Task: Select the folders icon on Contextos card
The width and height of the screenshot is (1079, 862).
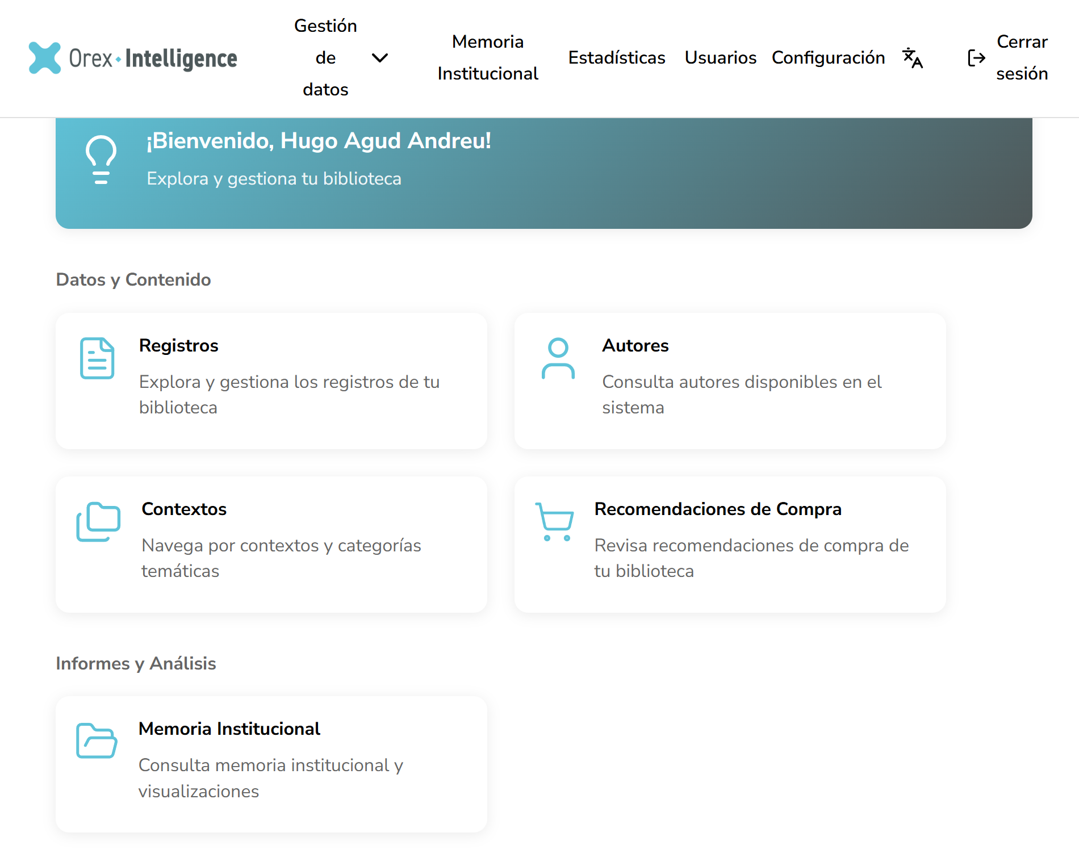Action: [x=98, y=521]
